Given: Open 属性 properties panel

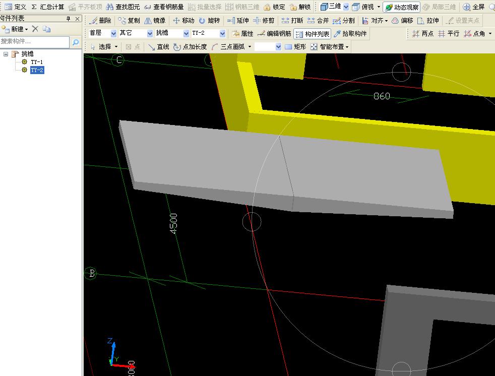Looking at the screenshot, I should pos(242,34).
